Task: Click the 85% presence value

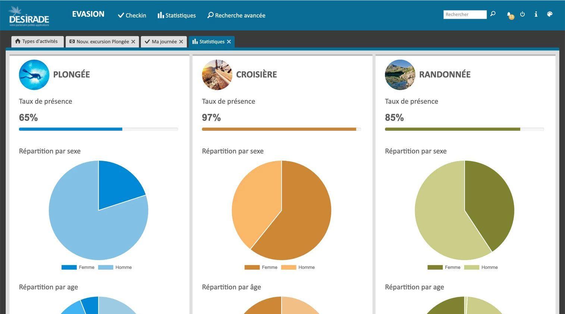Action: click(394, 118)
